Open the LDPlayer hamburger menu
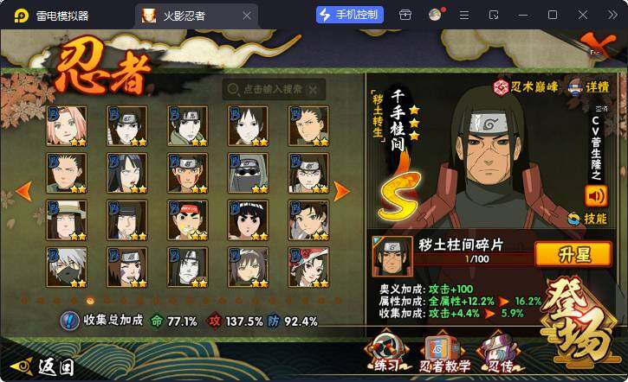Image resolution: width=628 pixels, height=382 pixels. 464,16
